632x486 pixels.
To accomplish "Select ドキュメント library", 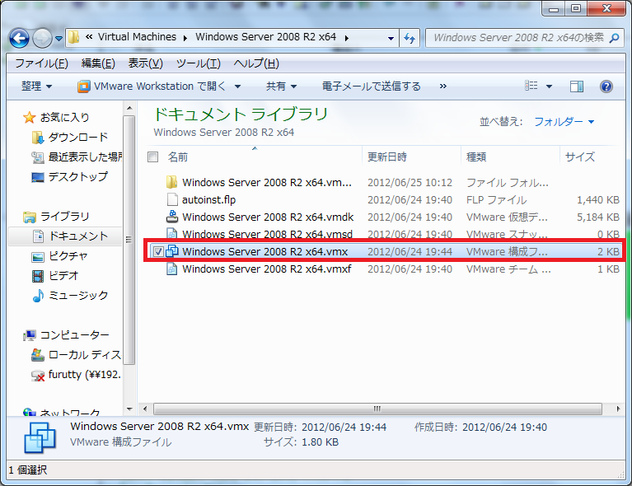I will (65, 236).
